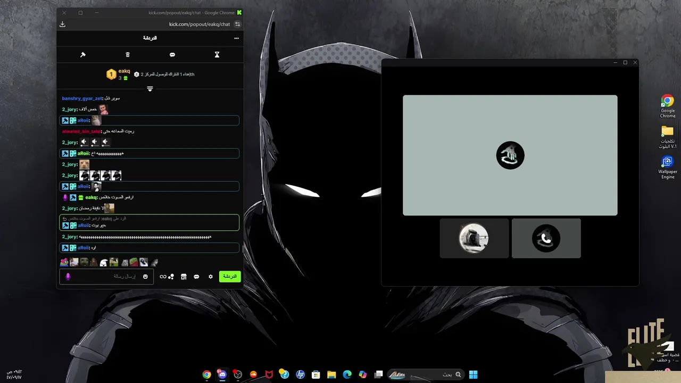Click Chrome icon in taskbar
The height and width of the screenshot is (383, 681).
(207, 374)
